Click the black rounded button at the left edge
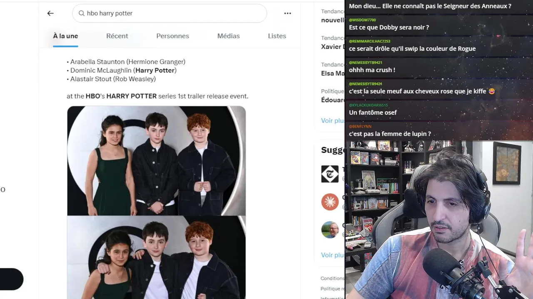533x299 pixels. 11,279
